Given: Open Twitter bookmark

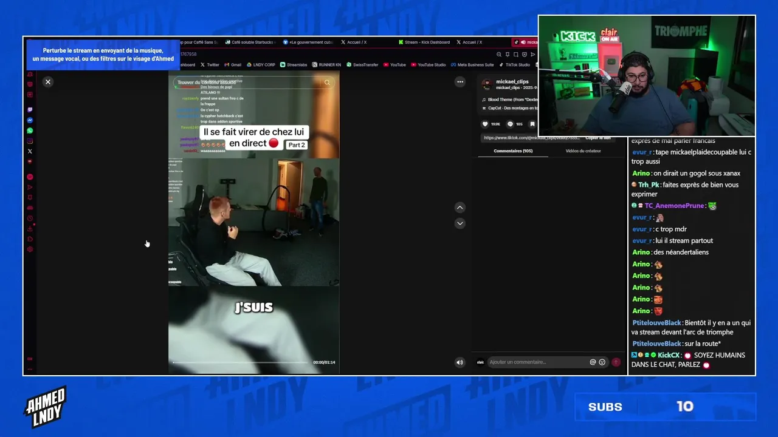Looking at the screenshot, I should [209, 65].
